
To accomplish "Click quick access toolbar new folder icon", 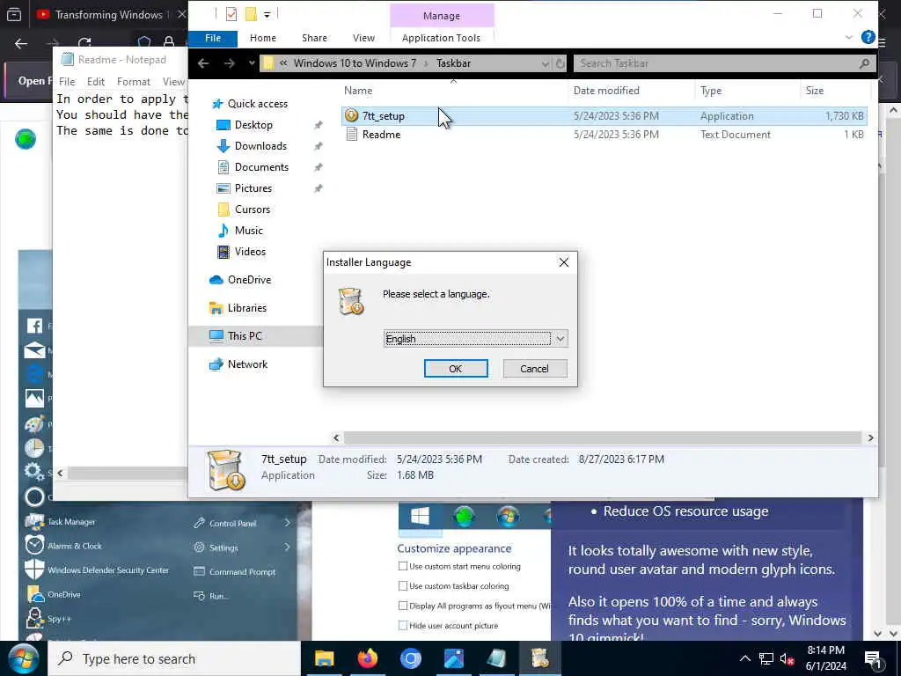I will tap(251, 14).
